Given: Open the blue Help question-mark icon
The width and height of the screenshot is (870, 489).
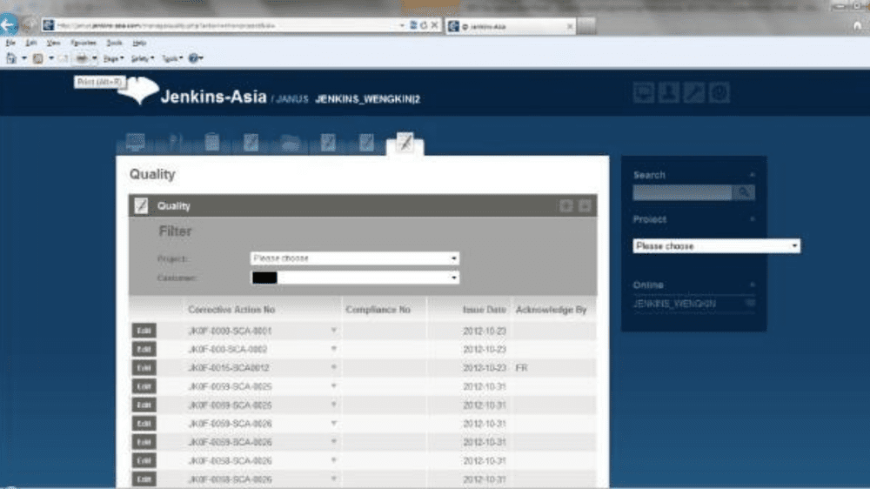Looking at the screenshot, I should tap(193, 57).
